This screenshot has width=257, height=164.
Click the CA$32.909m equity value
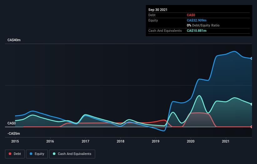[197, 20]
